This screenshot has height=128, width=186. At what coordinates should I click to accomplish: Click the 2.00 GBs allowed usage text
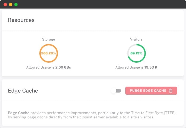coord(63,67)
